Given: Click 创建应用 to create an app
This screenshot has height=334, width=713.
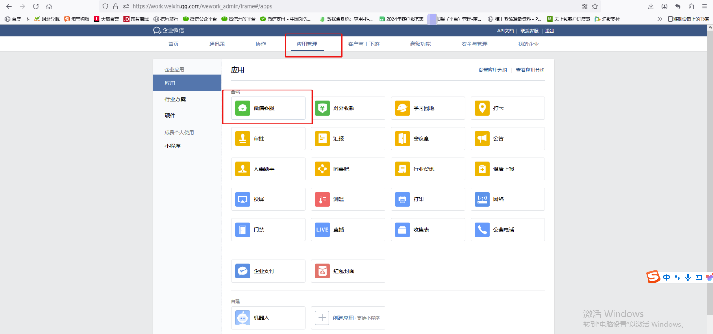Looking at the screenshot, I should click(343, 318).
